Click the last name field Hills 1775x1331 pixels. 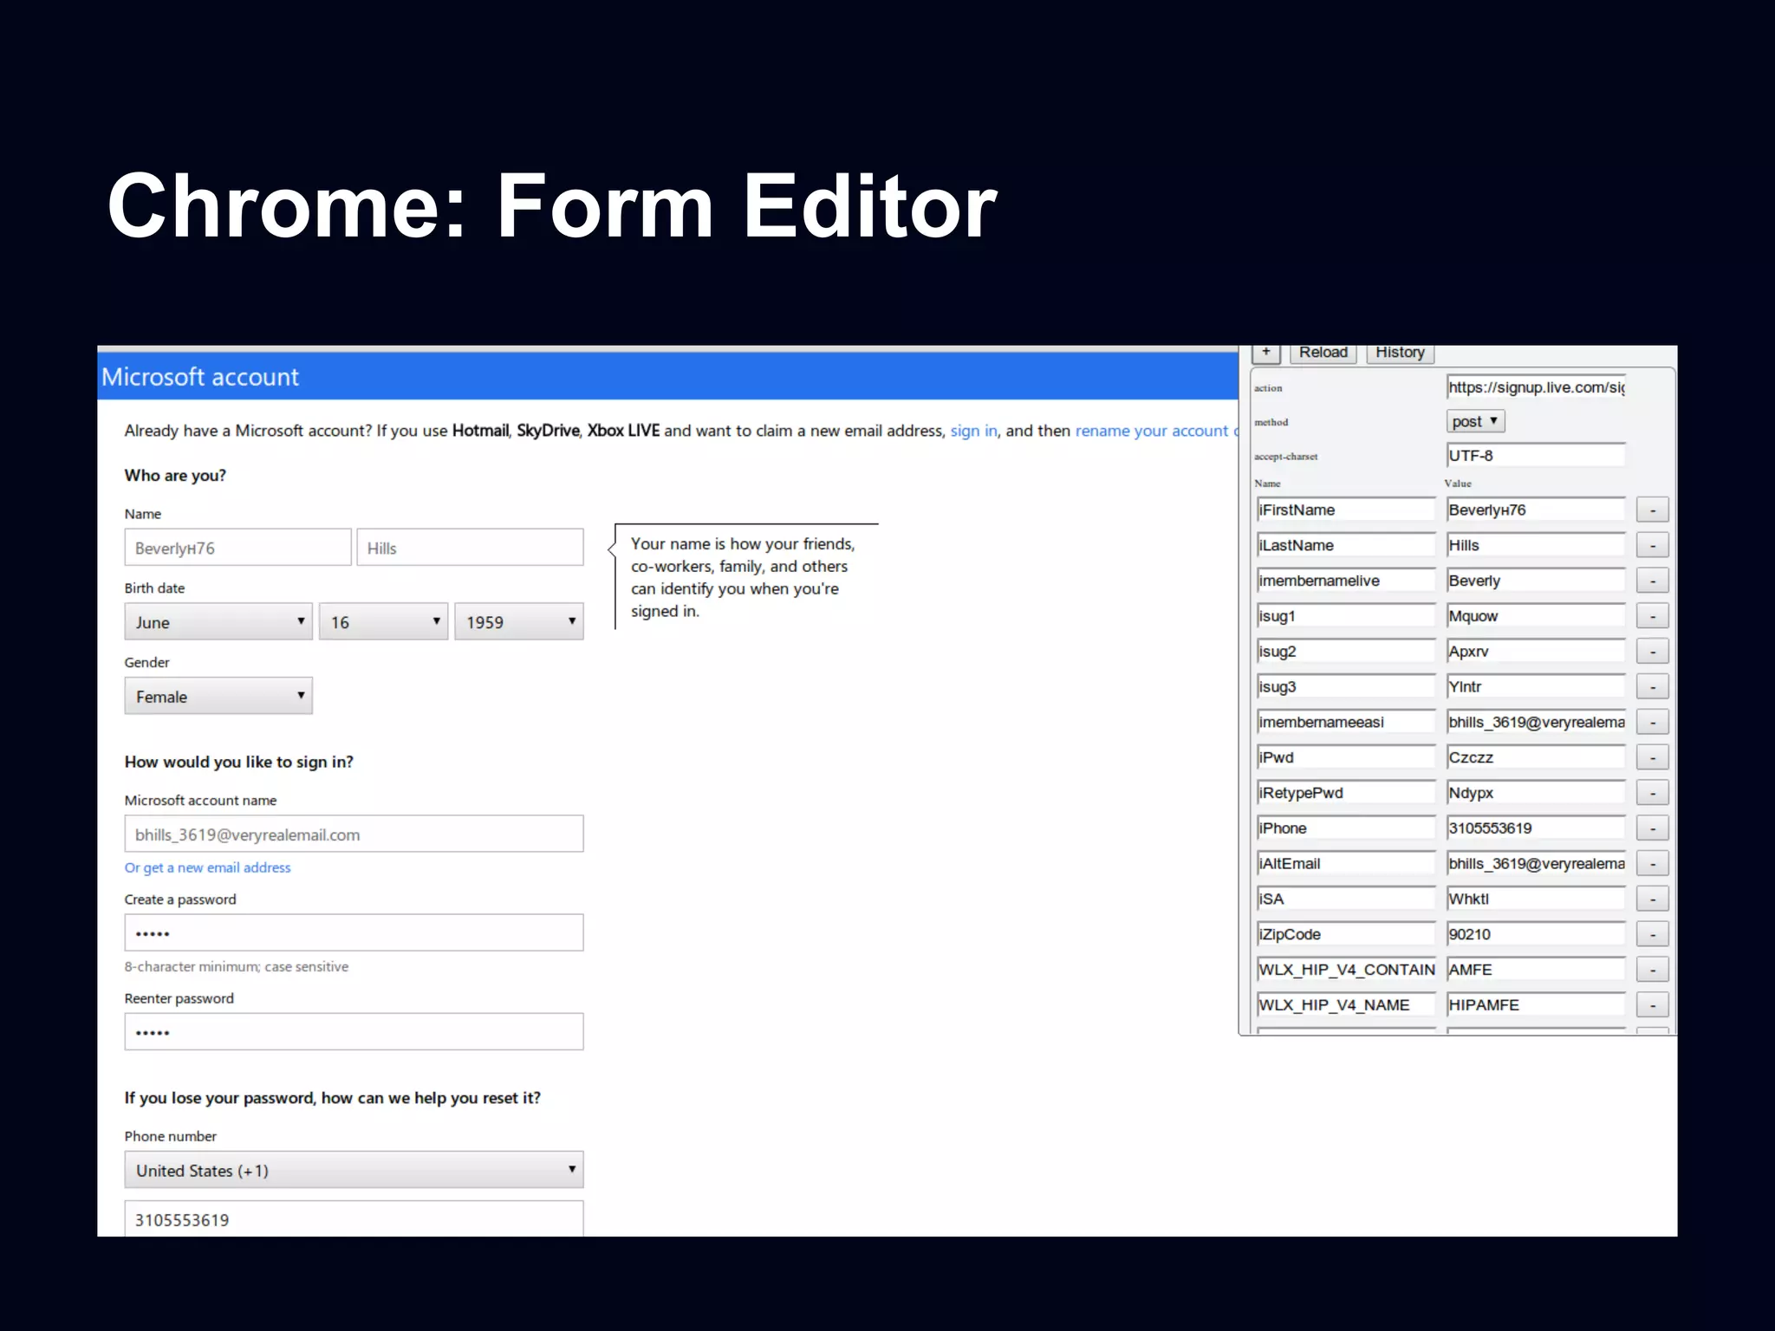(470, 547)
